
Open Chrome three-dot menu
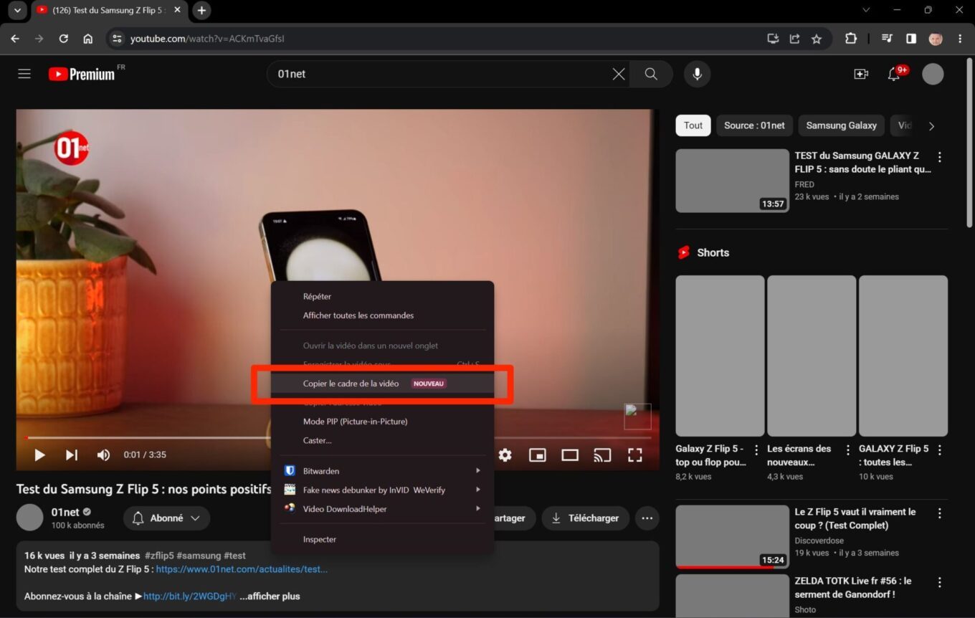pyautogui.click(x=960, y=39)
